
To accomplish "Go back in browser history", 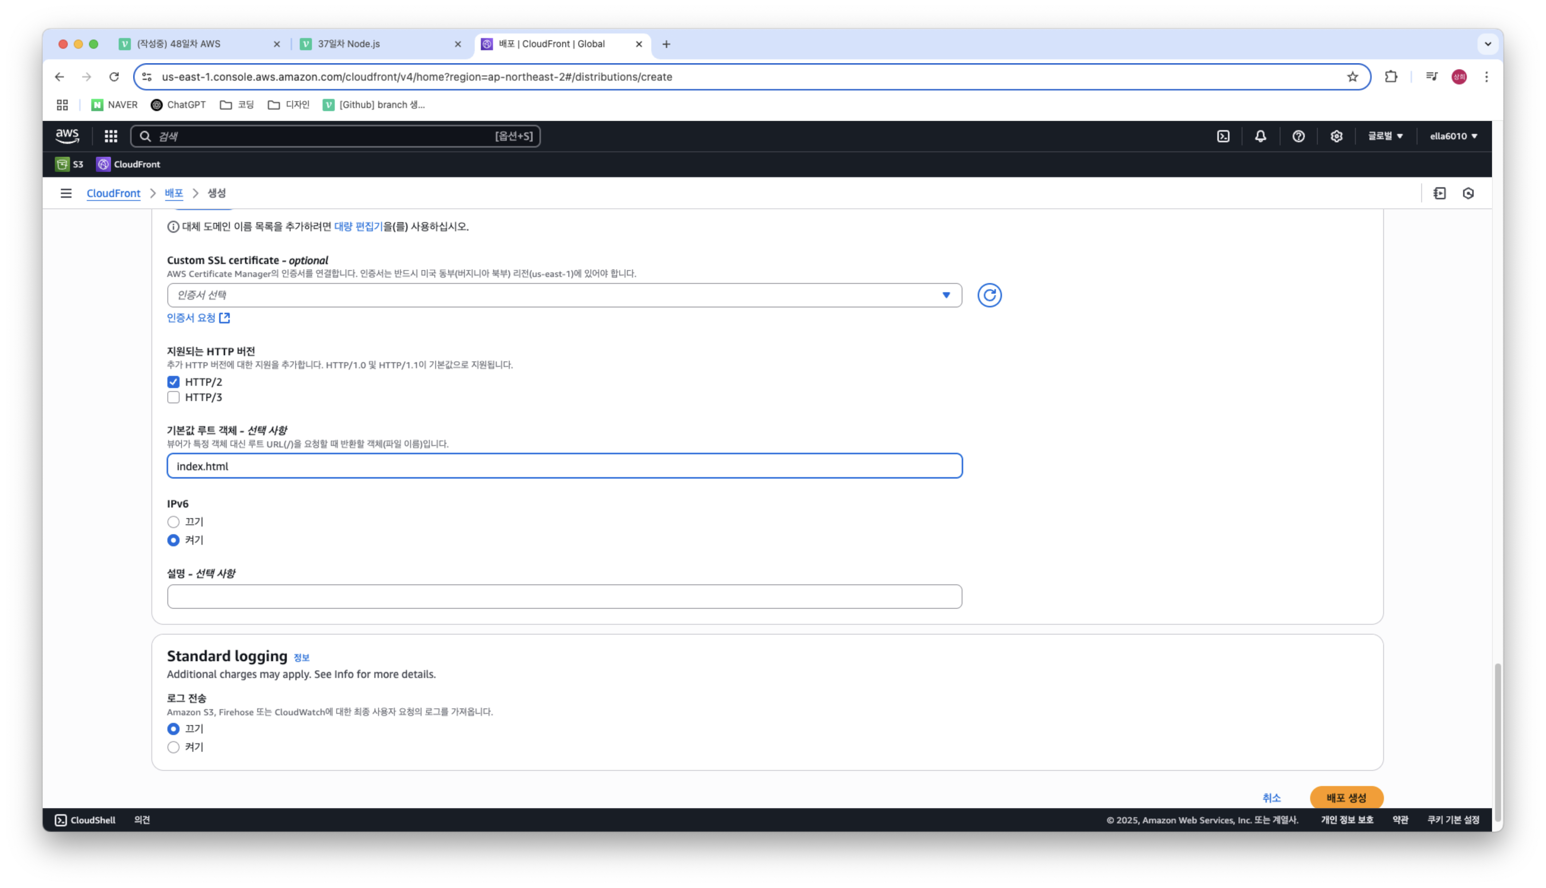I will (59, 77).
